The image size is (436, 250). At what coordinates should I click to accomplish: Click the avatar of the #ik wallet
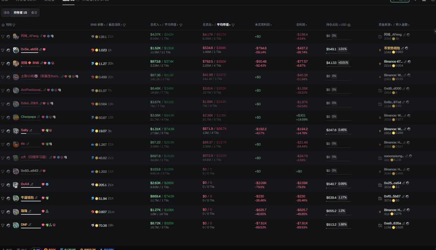[16, 144]
